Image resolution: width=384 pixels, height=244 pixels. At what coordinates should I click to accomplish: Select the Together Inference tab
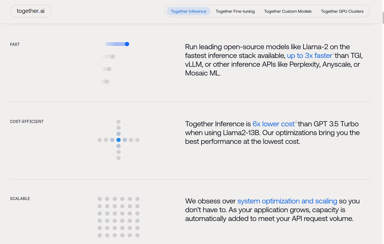click(x=188, y=11)
